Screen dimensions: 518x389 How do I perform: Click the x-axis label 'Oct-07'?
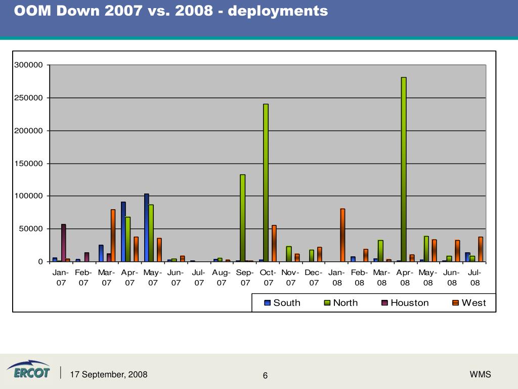coord(268,278)
